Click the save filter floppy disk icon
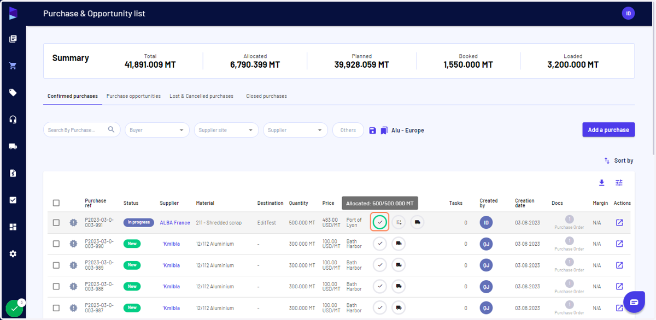 pos(373,131)
